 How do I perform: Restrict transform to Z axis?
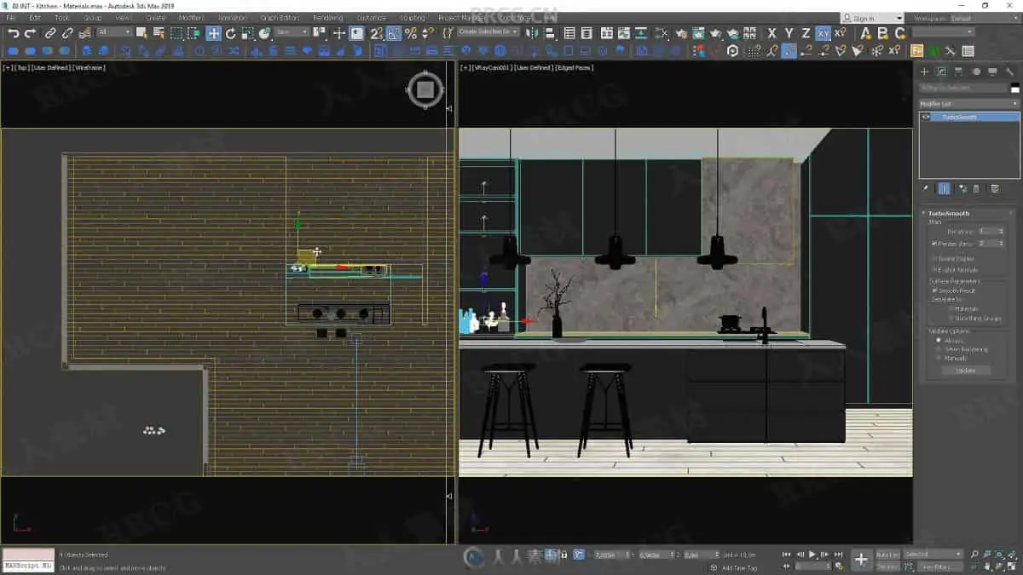(806, 33)
